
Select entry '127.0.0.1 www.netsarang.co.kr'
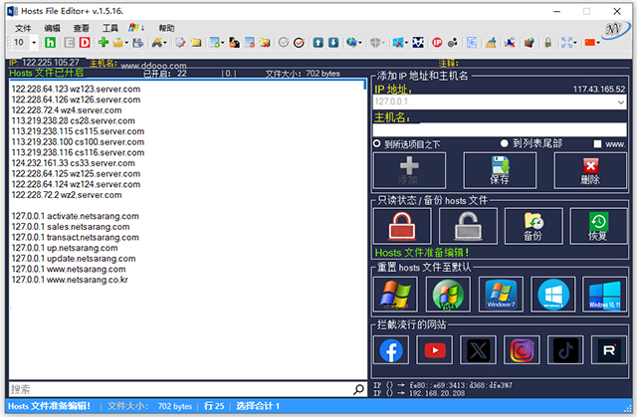pyautogui.click(x=70, y=280)
